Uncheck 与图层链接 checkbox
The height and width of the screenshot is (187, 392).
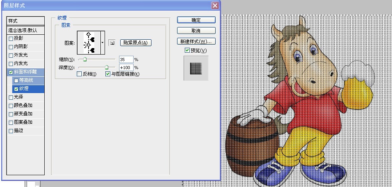coord(108,74)
